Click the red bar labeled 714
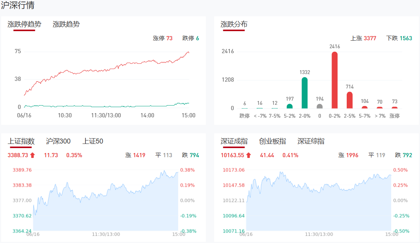The width and height of the screenshot is (420, 243). (x=350, y=100)
